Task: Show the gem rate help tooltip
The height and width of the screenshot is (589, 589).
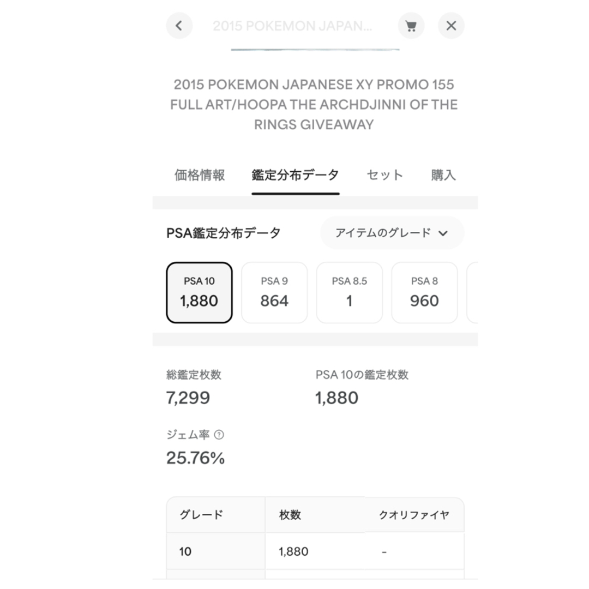Action: click(219, 435)
